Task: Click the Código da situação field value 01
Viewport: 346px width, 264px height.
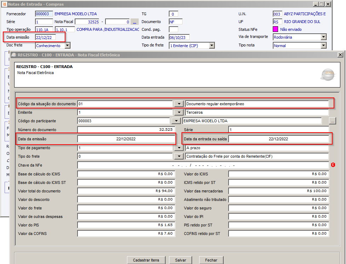Action: click(125, 104)
